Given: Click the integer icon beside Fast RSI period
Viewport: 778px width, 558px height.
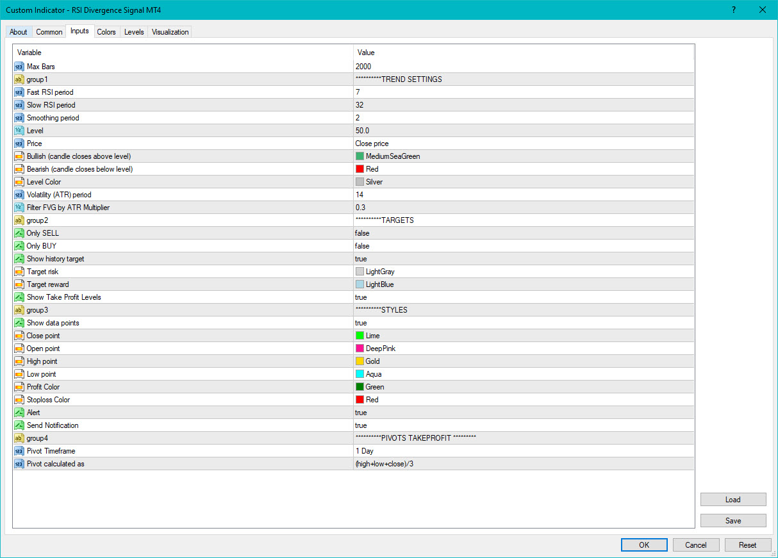Looking at the screenshot, I should (x=19, y=92).
